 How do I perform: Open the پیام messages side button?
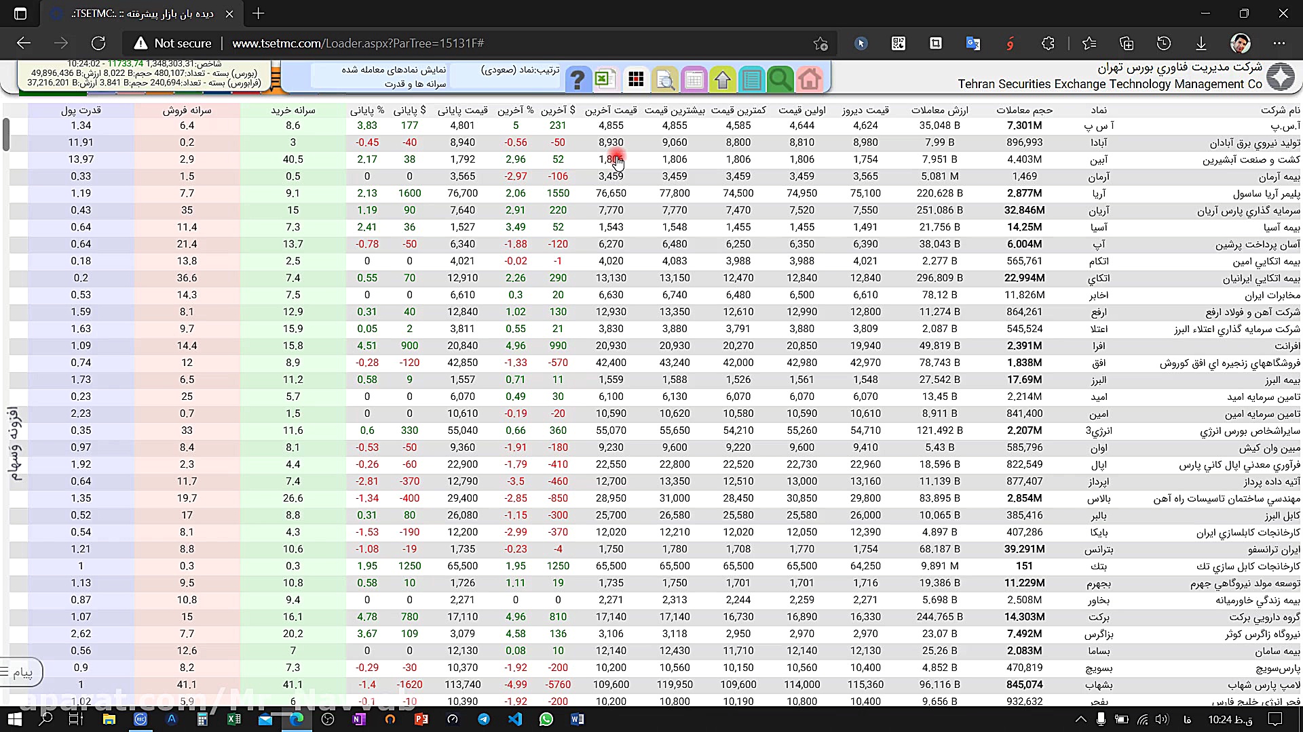coord(20,672)
